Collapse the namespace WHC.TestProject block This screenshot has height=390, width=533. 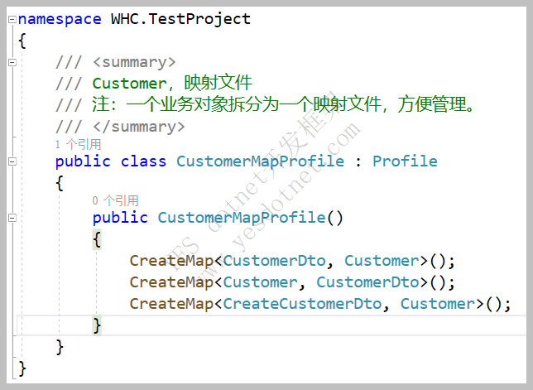[x=12, y=18]
